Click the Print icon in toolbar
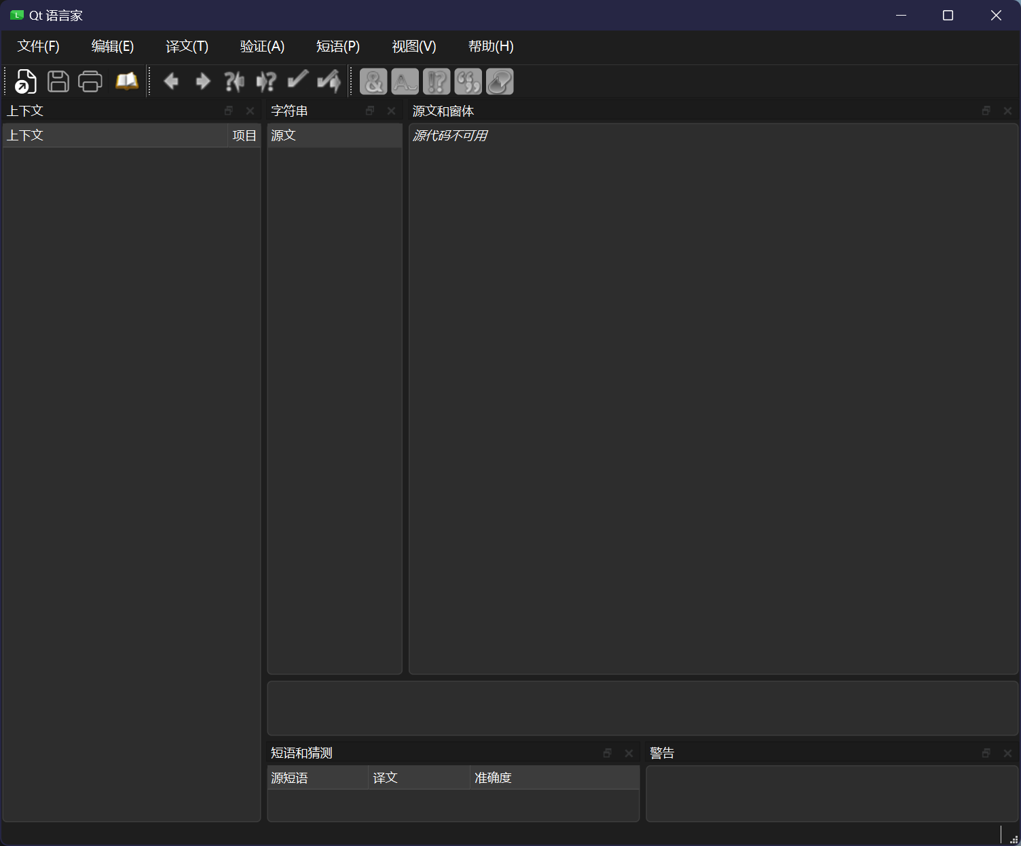This screenshot has width=1021, height=846. (90, 81)
